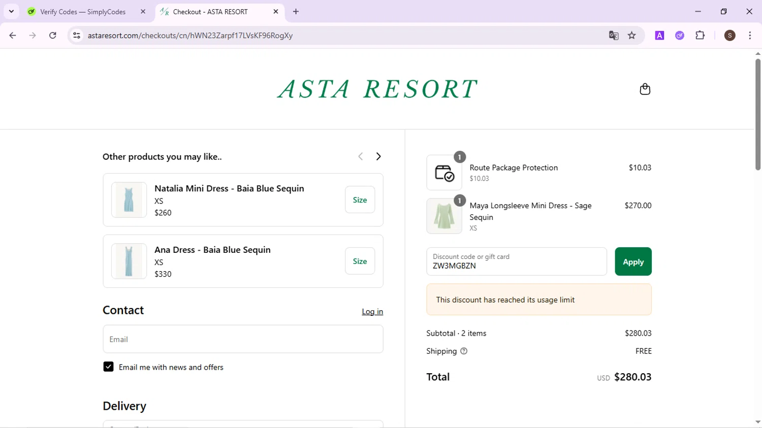Screen dimensions: 762x428
Task: Apply the discount code
Action: click(633, 261)
